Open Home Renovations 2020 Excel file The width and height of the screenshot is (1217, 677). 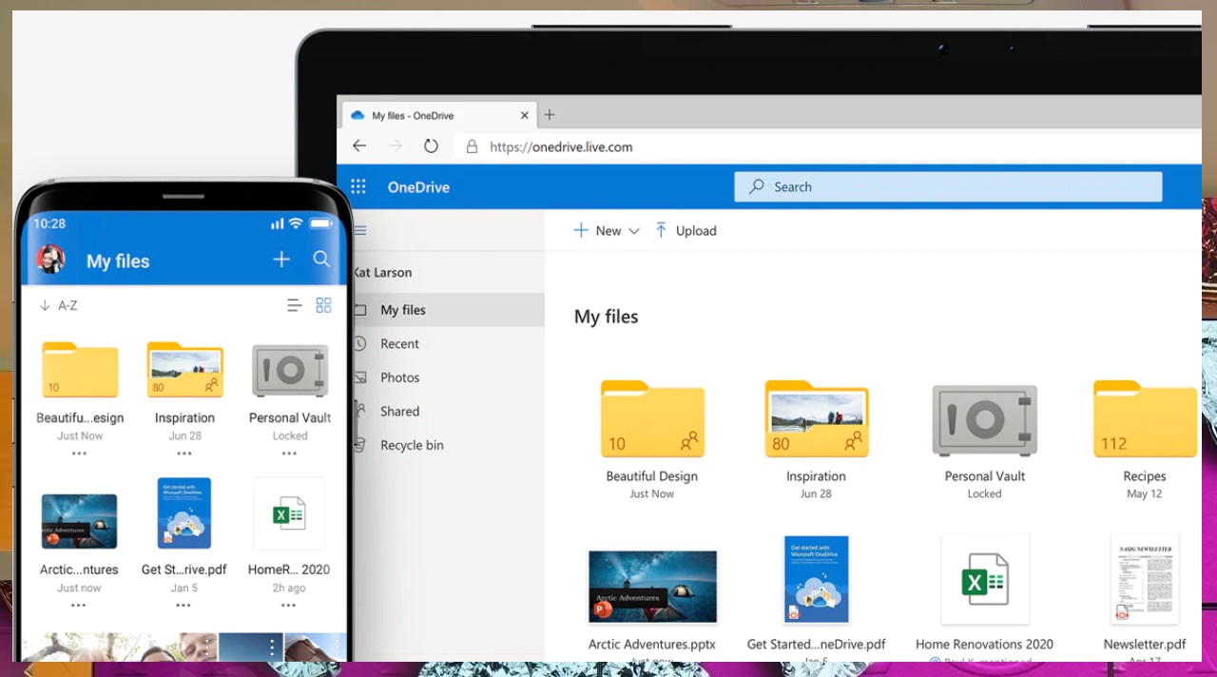point(984,579)
